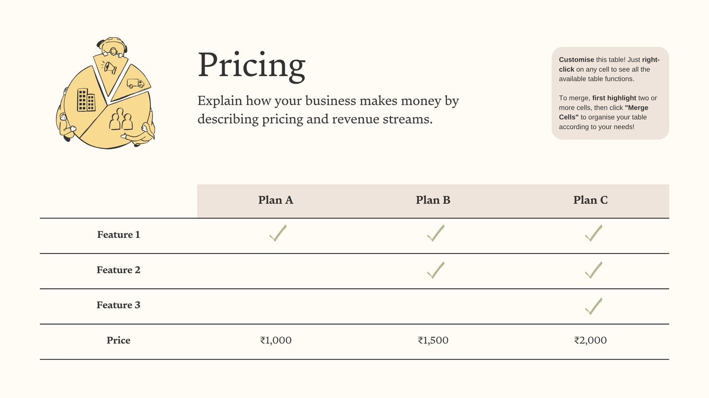Viewport: 709px width, 398px height.
Task: Select the Plan A Feature 1 checkmark
Action: [x=278, y=233]
